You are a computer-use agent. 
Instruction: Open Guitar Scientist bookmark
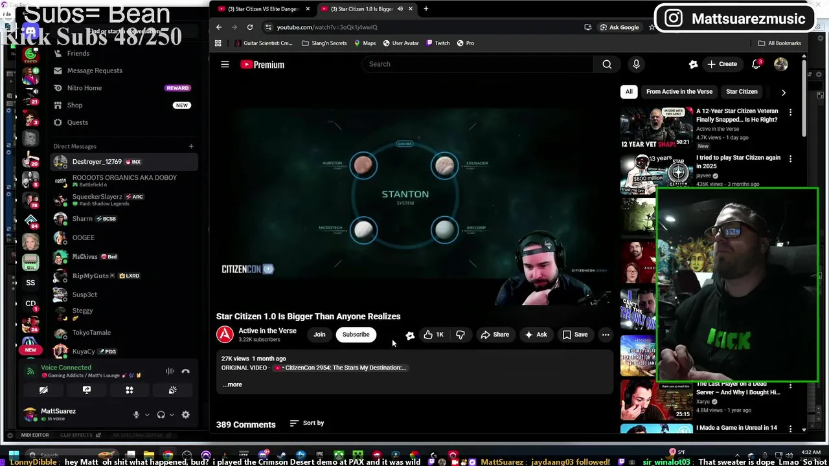click(263, 43)
